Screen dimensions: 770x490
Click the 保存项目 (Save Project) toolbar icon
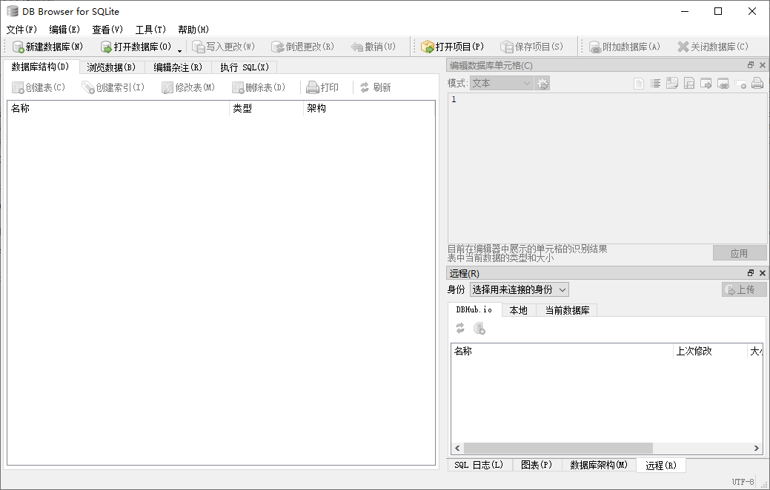pos(507,47)
